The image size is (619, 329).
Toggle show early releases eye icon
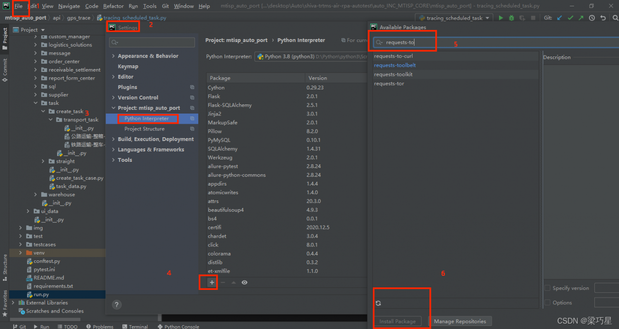(245, 283)
